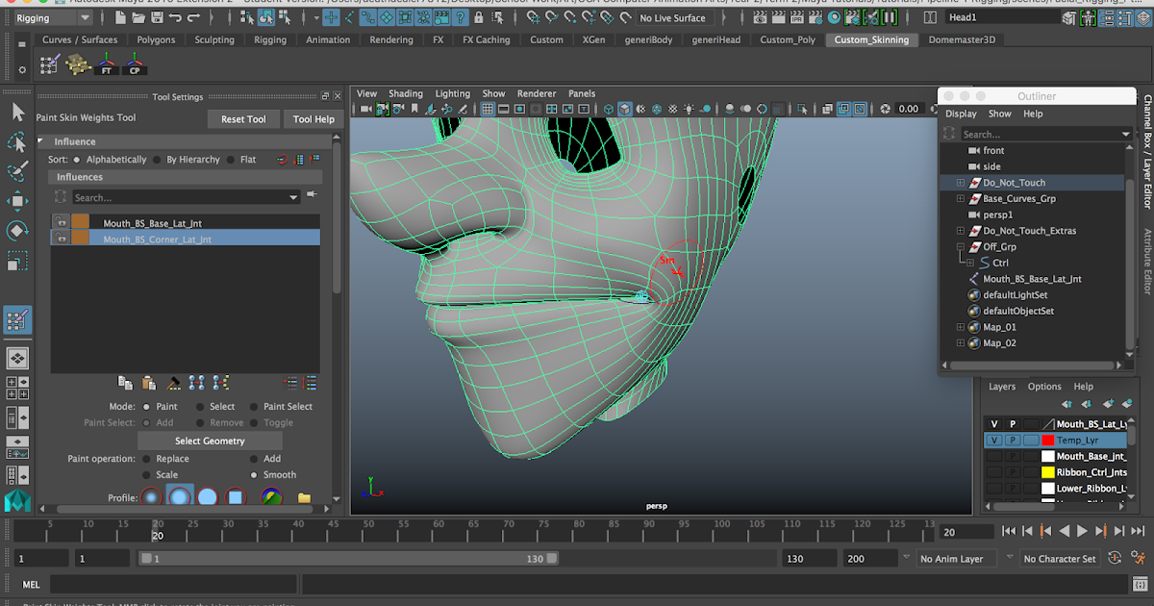Click the red color swatch of Temp_Lyr

click(1048, 440)
